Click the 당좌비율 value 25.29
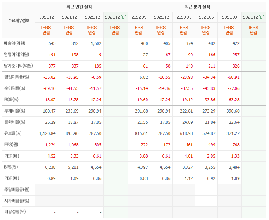This screenshot has width=269, height=220. tap(50, 122)
